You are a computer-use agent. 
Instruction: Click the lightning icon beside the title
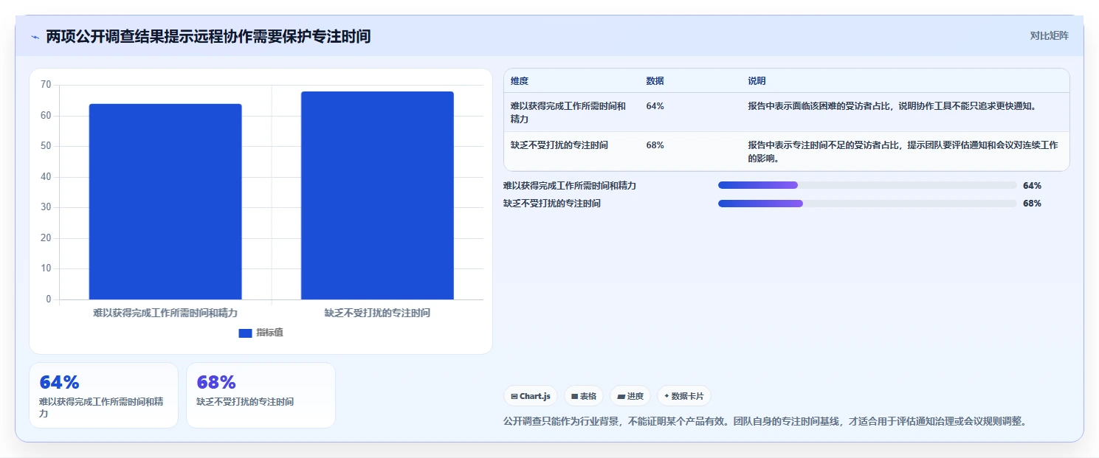tap(35, 36)
